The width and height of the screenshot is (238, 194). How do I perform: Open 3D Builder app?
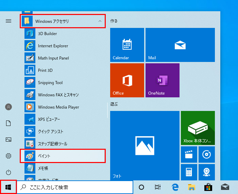click(47, 34)
